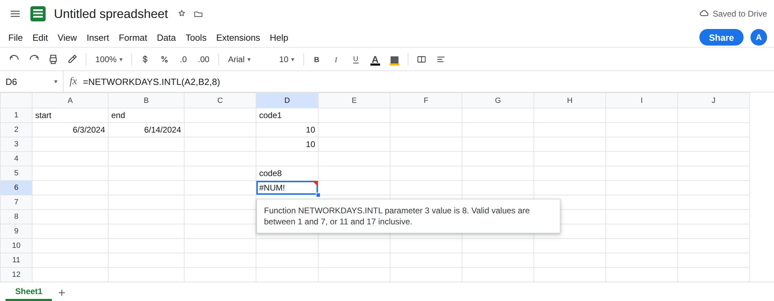Select cell containing 6/14/2024
Viewport: 774px width, 301px height.
(146, 130)
